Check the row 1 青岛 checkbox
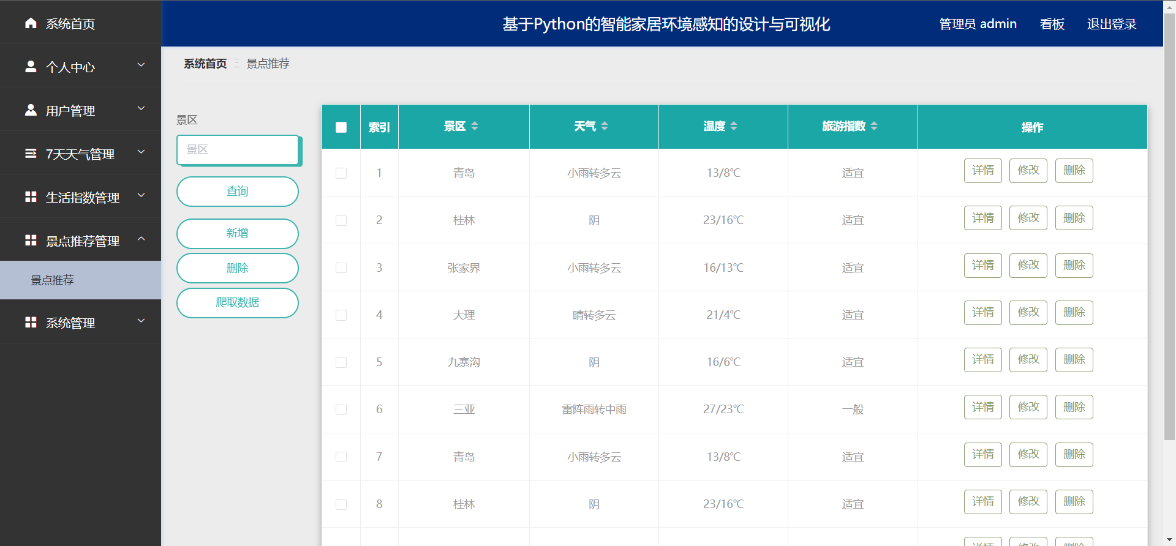Screen dimensions: 1176x546 pyautogui.click(x=341, y=173)
